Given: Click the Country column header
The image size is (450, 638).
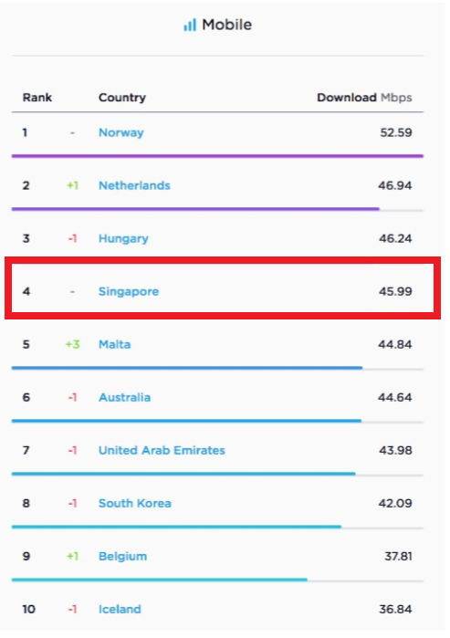Looking at the screenshot, I should pos(122,98).
